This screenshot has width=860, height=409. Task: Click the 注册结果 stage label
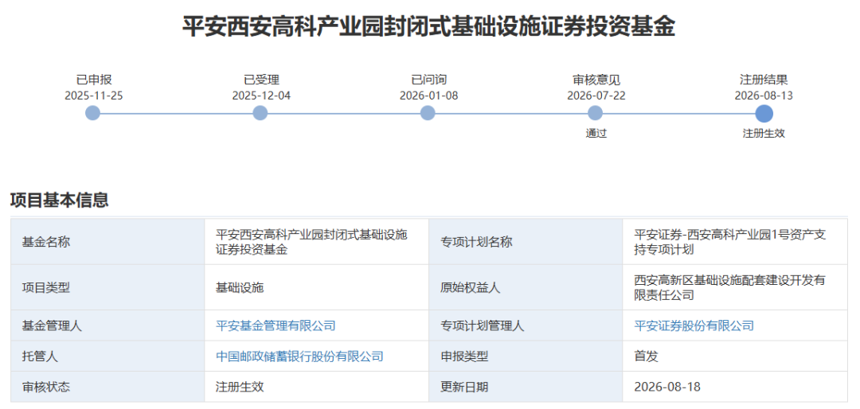point(764,80)
